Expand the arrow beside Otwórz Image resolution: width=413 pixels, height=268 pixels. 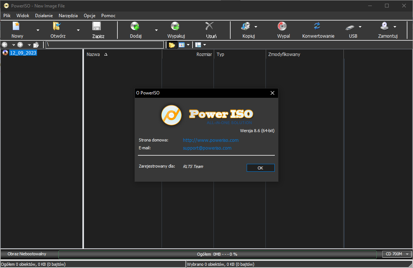point(78,30)
